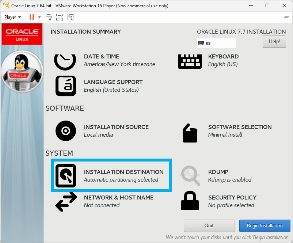293x243 pixels.
Task: Click the keyboard icon next to us
Action: tap(201, 43)
